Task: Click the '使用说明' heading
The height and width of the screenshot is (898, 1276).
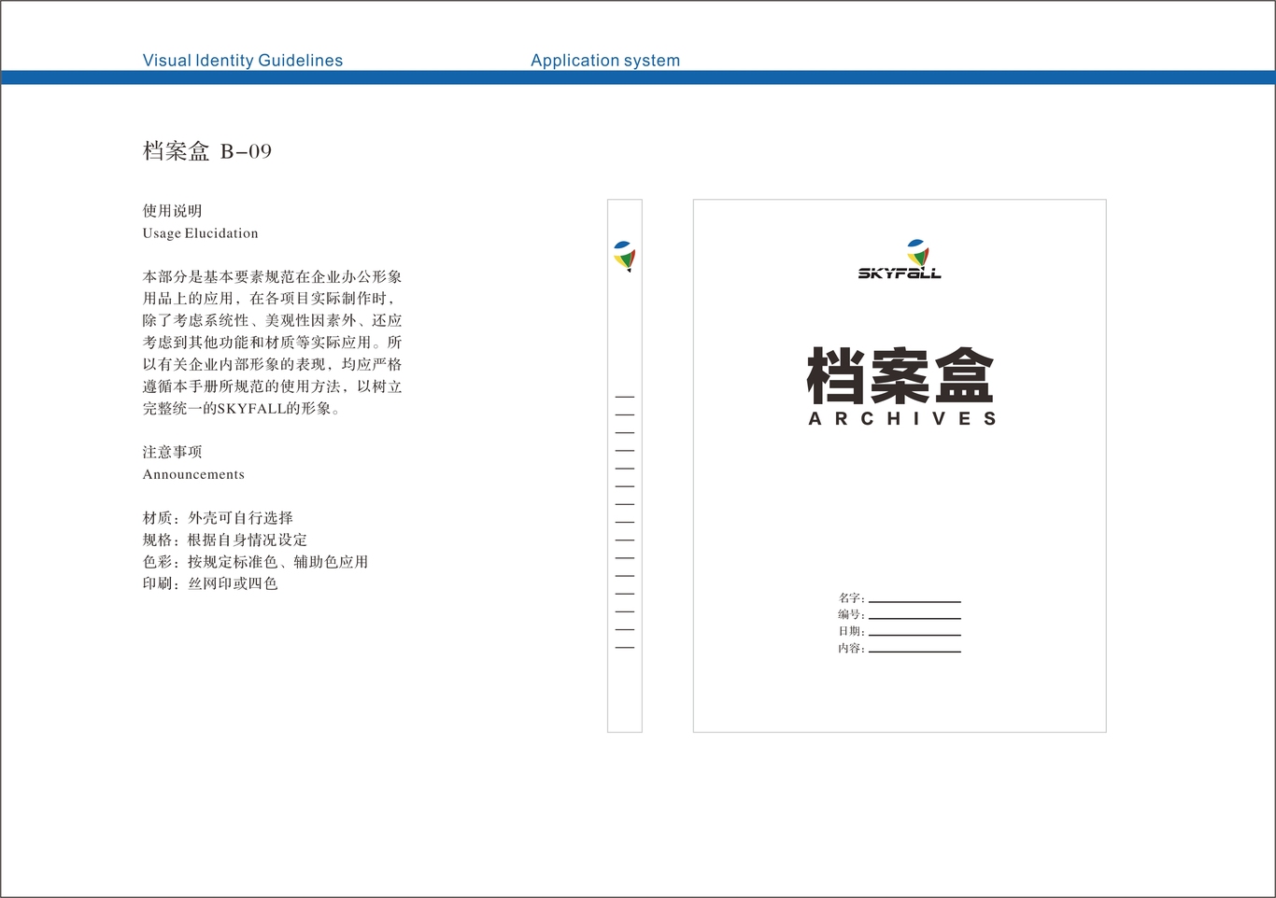Action: [x=173, y=211]
